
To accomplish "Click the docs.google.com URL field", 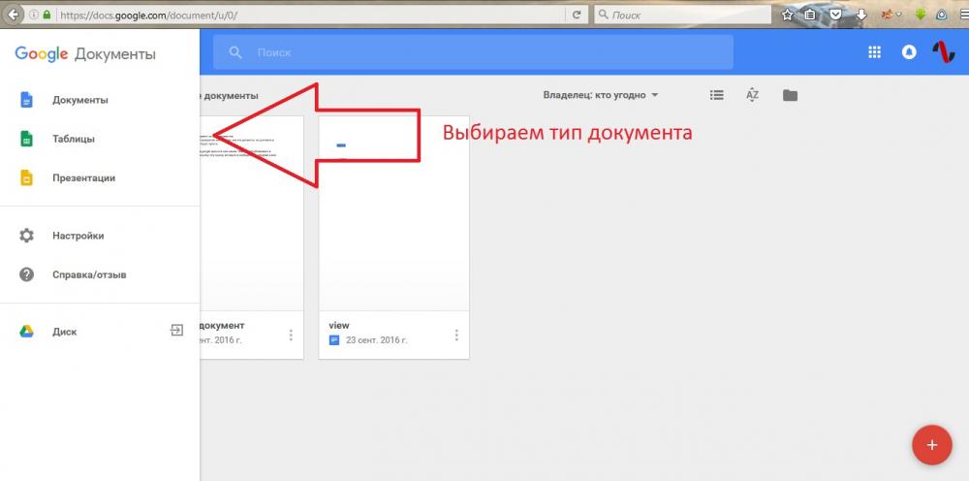I will [x=309, y=15].
